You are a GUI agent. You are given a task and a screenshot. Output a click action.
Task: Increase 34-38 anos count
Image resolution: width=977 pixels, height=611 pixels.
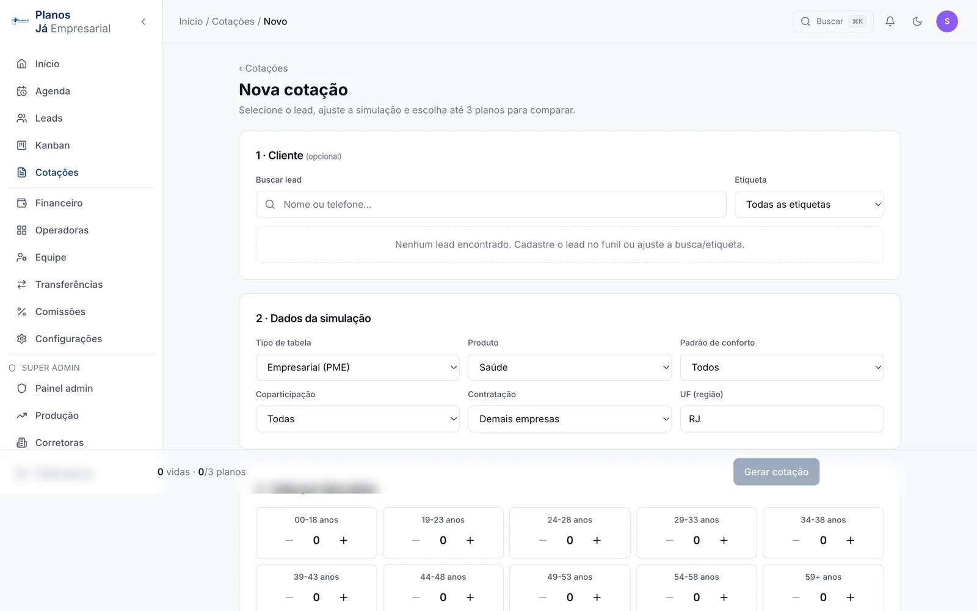pyautogui.click(x=851, y=540)
